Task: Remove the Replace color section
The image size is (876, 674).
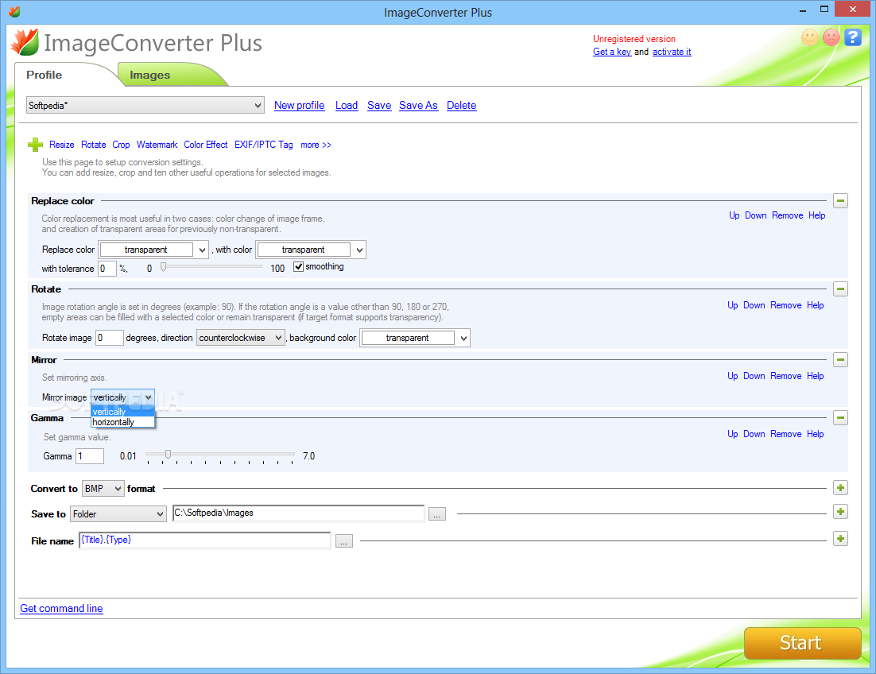Action: click(787, 215)
